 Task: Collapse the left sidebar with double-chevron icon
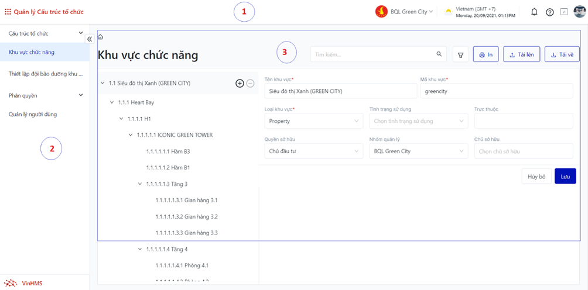click(x=90, y=39)
